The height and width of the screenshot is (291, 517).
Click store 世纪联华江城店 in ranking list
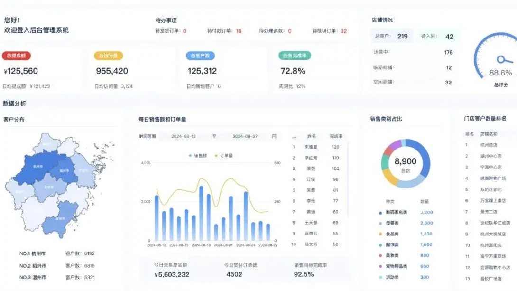495,223
